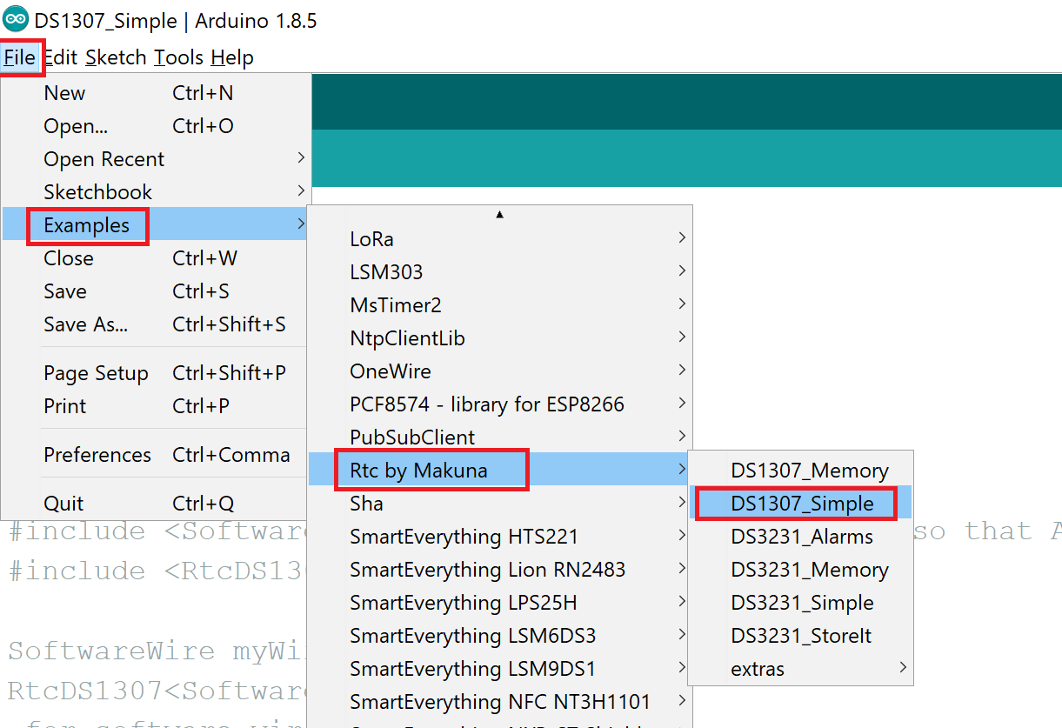This screenshot has height=728, width=1062.
Task: Open the DS3231_Memory example
Action: 800,570
